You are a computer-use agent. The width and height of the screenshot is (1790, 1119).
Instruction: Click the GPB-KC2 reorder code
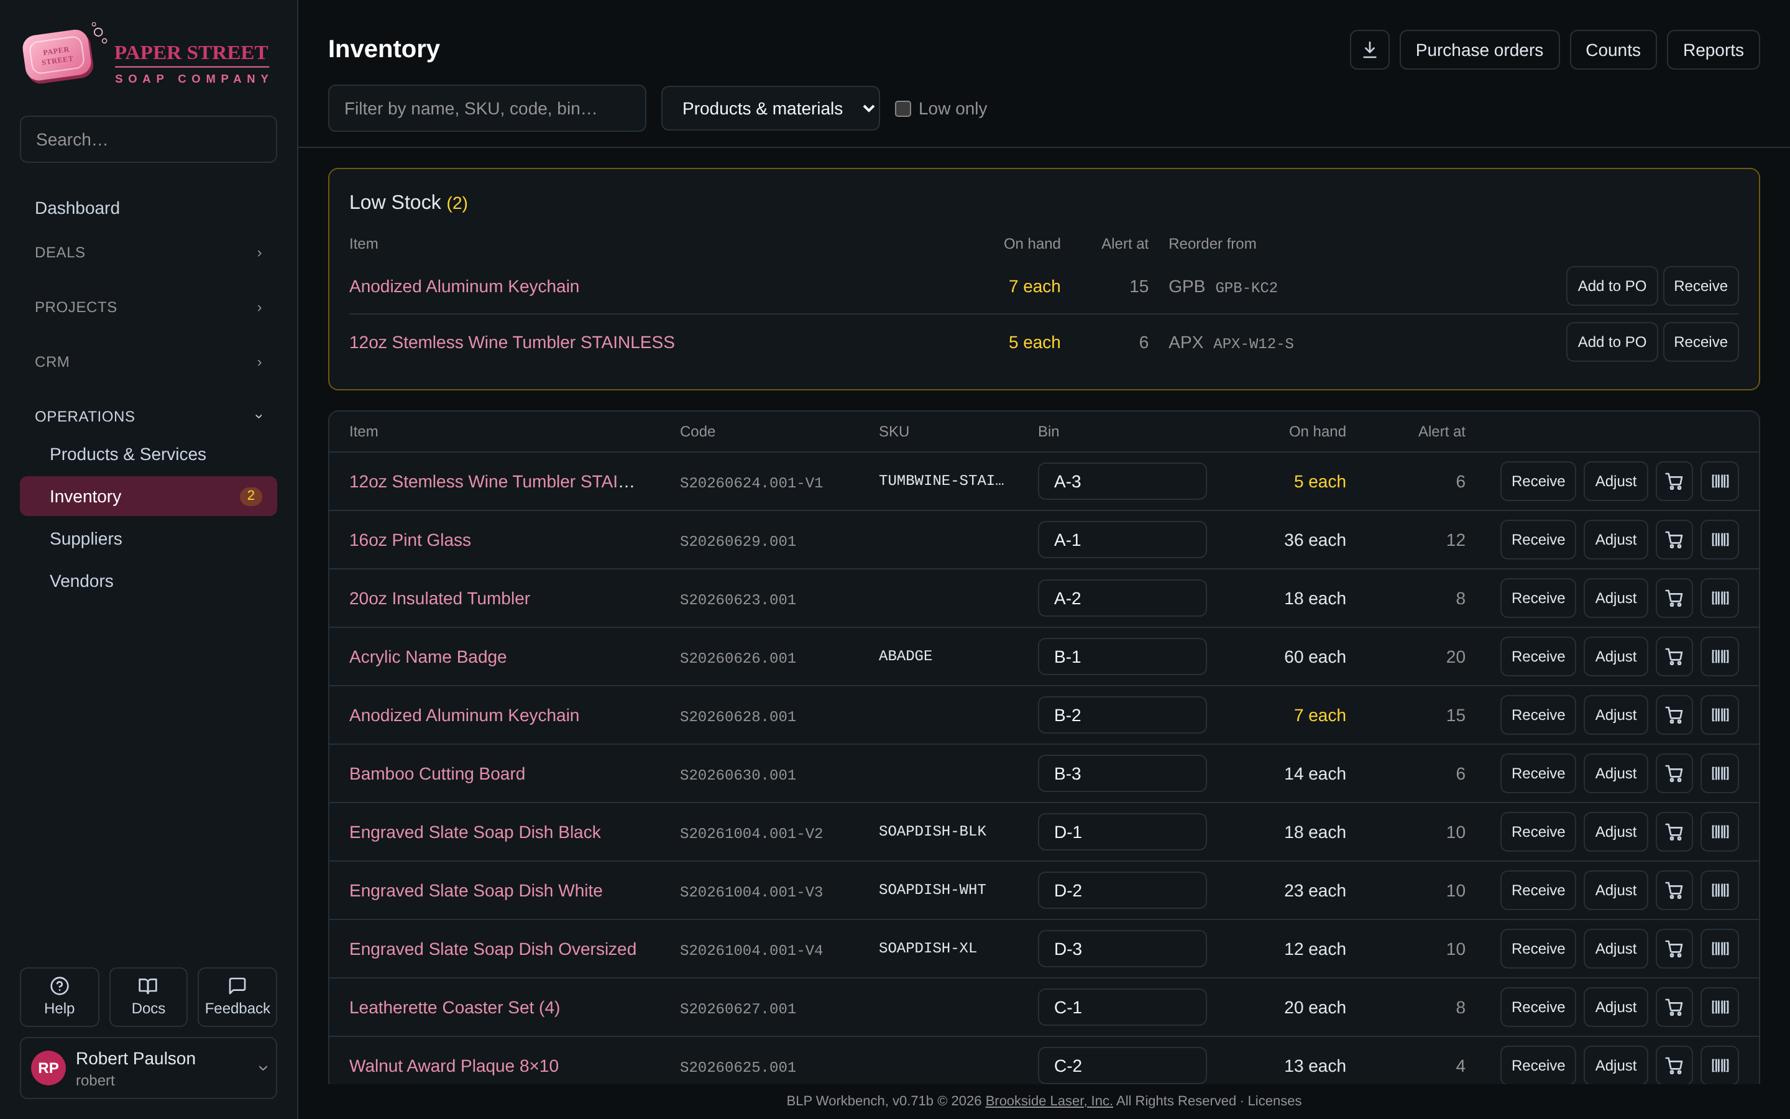tap(1246, 287)
